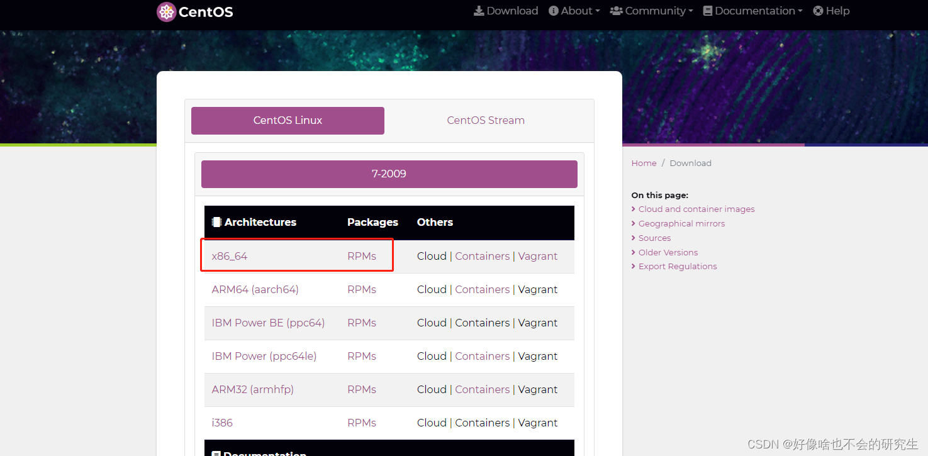Click RPMs in the ppc64le row

pyautogui.click(x=362, y=356)
